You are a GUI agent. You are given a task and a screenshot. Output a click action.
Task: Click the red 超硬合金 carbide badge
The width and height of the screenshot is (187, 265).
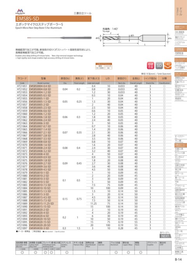coord(150,66)
